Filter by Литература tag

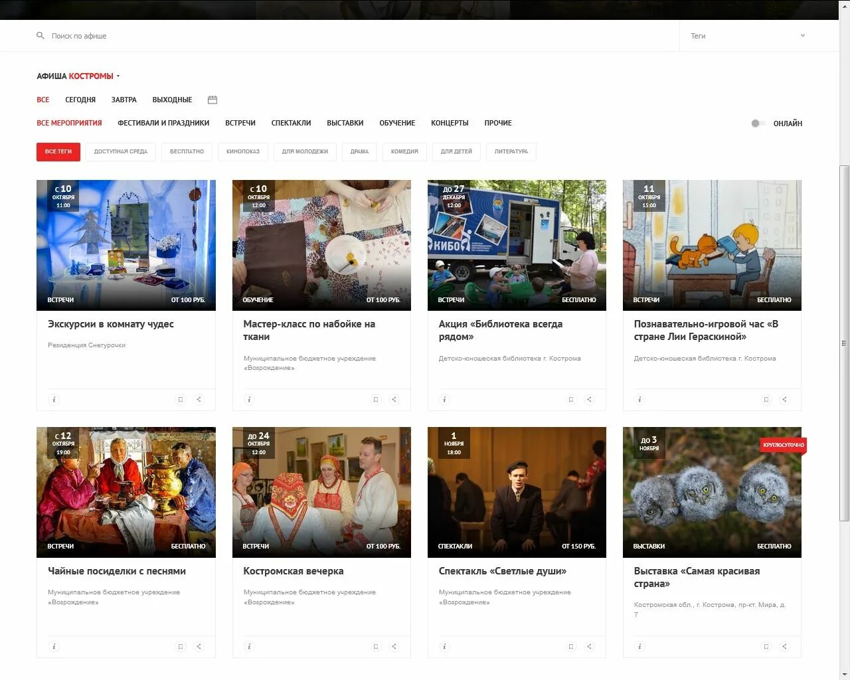point(511,151)
